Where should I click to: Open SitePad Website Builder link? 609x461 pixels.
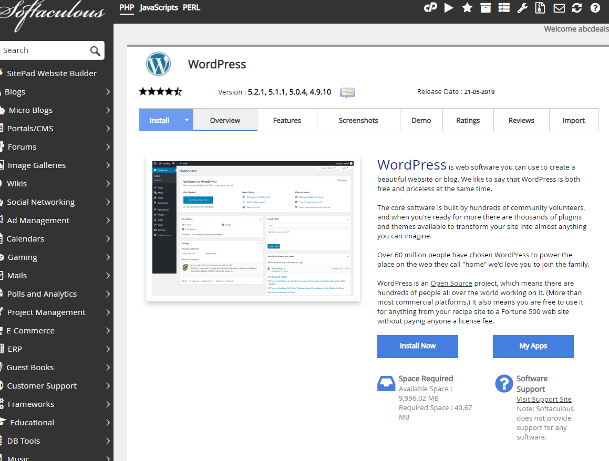(x=51, y=74)
